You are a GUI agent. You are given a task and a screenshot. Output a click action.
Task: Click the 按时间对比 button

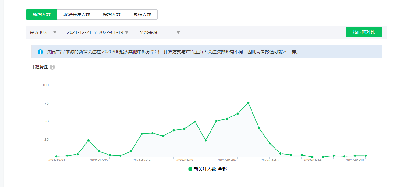point(364,32)
